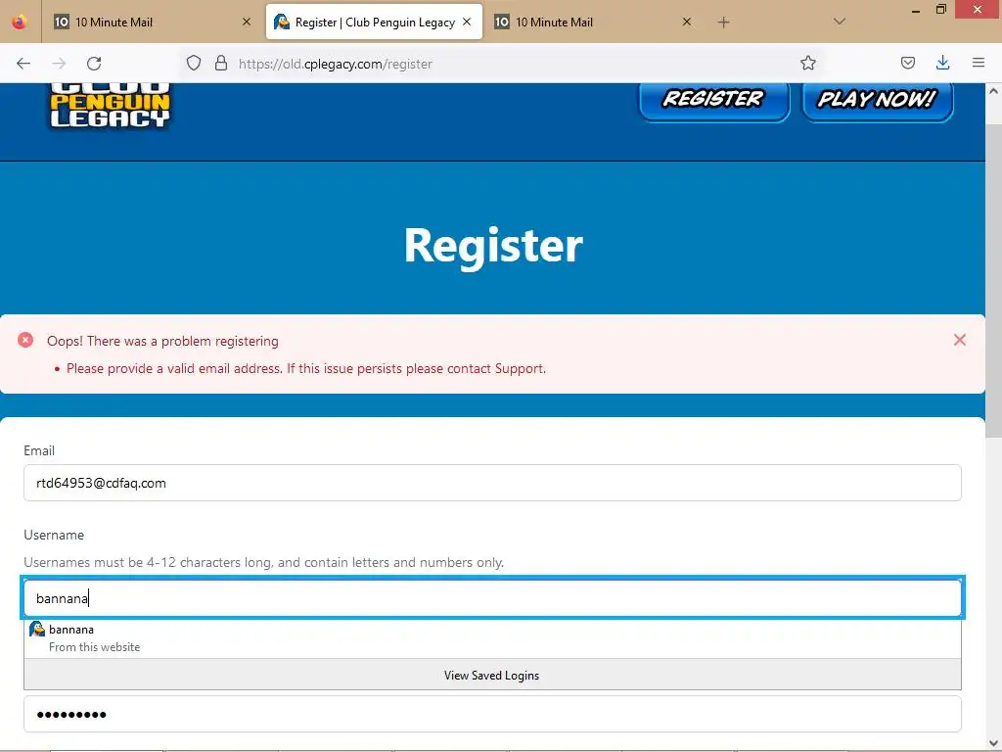
Task: Click the Username requirements hint text
Action: tap(264, 563)
